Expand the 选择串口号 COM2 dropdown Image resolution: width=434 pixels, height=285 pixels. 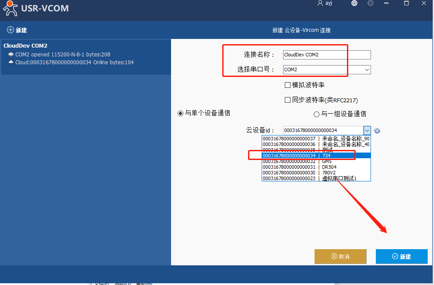367,70
